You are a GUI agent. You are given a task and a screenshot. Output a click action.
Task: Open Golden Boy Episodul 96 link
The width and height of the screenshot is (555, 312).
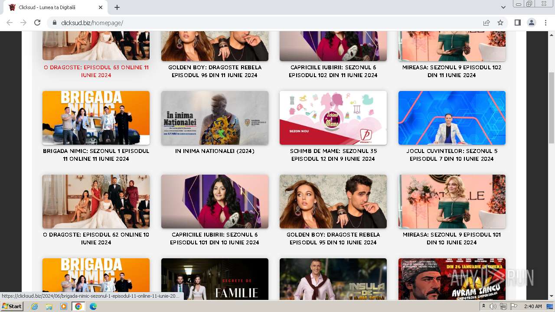[x=215, y=71]
